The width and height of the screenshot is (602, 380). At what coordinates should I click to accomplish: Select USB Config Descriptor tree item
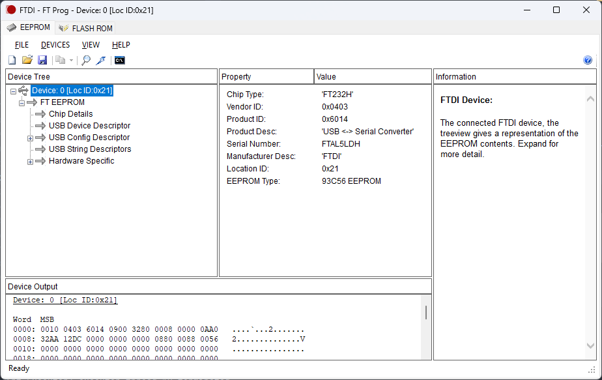[89, 138]
